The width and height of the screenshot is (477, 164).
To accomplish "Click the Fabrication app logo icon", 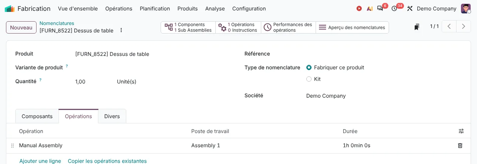I will (9, 9).
